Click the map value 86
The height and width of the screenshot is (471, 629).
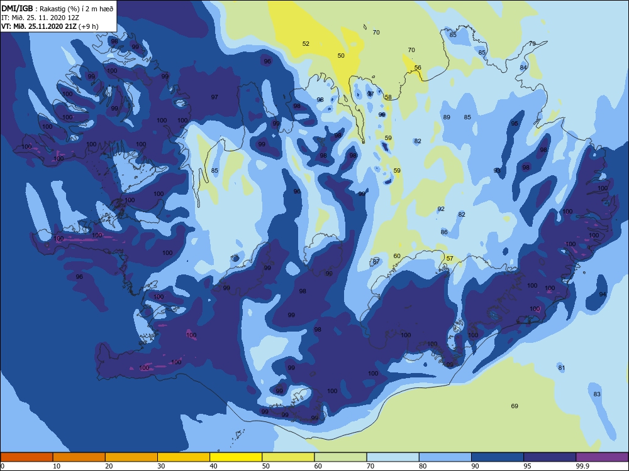coord(444,232)
